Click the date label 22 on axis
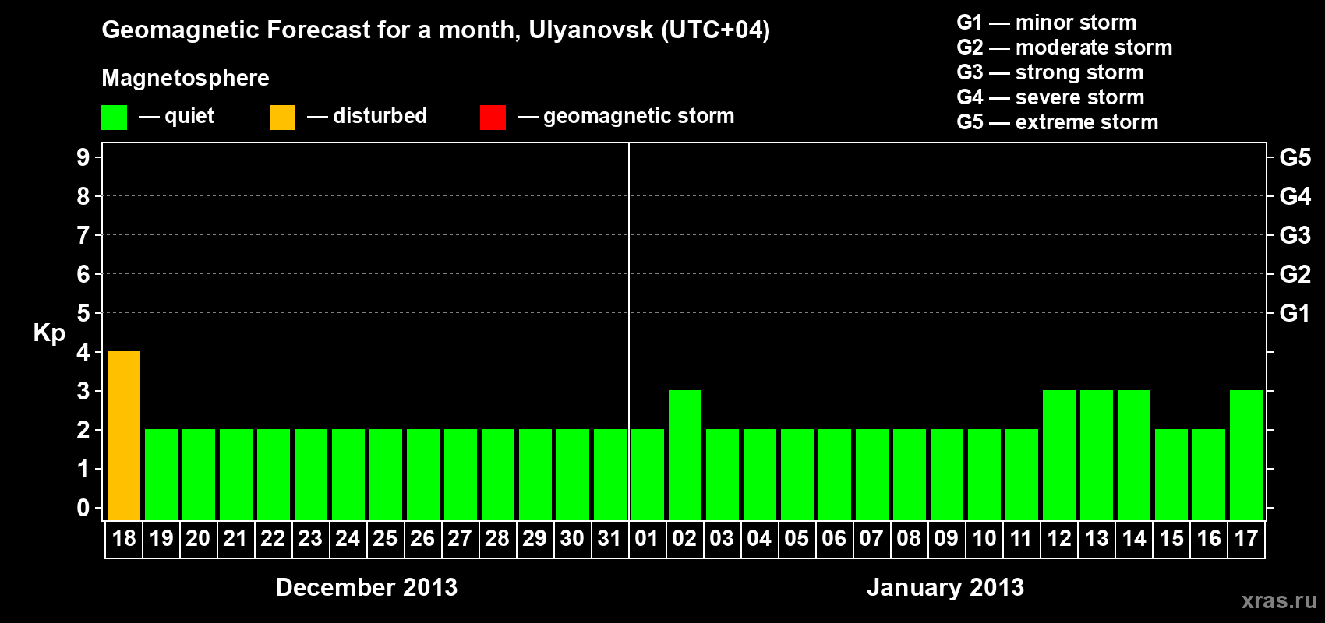This screenshot has width=1325, height=623. 273,538
